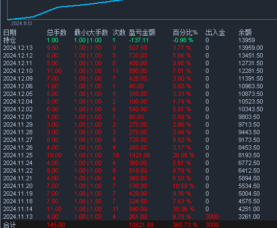Click profit value 1421.00
This screenshot has height=228, width=277.
pyautogui.click(x=140, y=155)
